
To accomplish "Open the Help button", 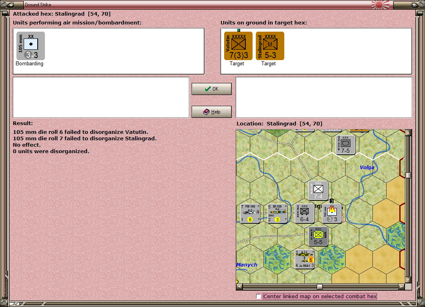I will tap(212, 112).
